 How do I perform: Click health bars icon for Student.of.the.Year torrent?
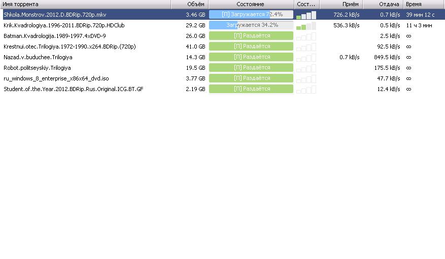point(306,90)
